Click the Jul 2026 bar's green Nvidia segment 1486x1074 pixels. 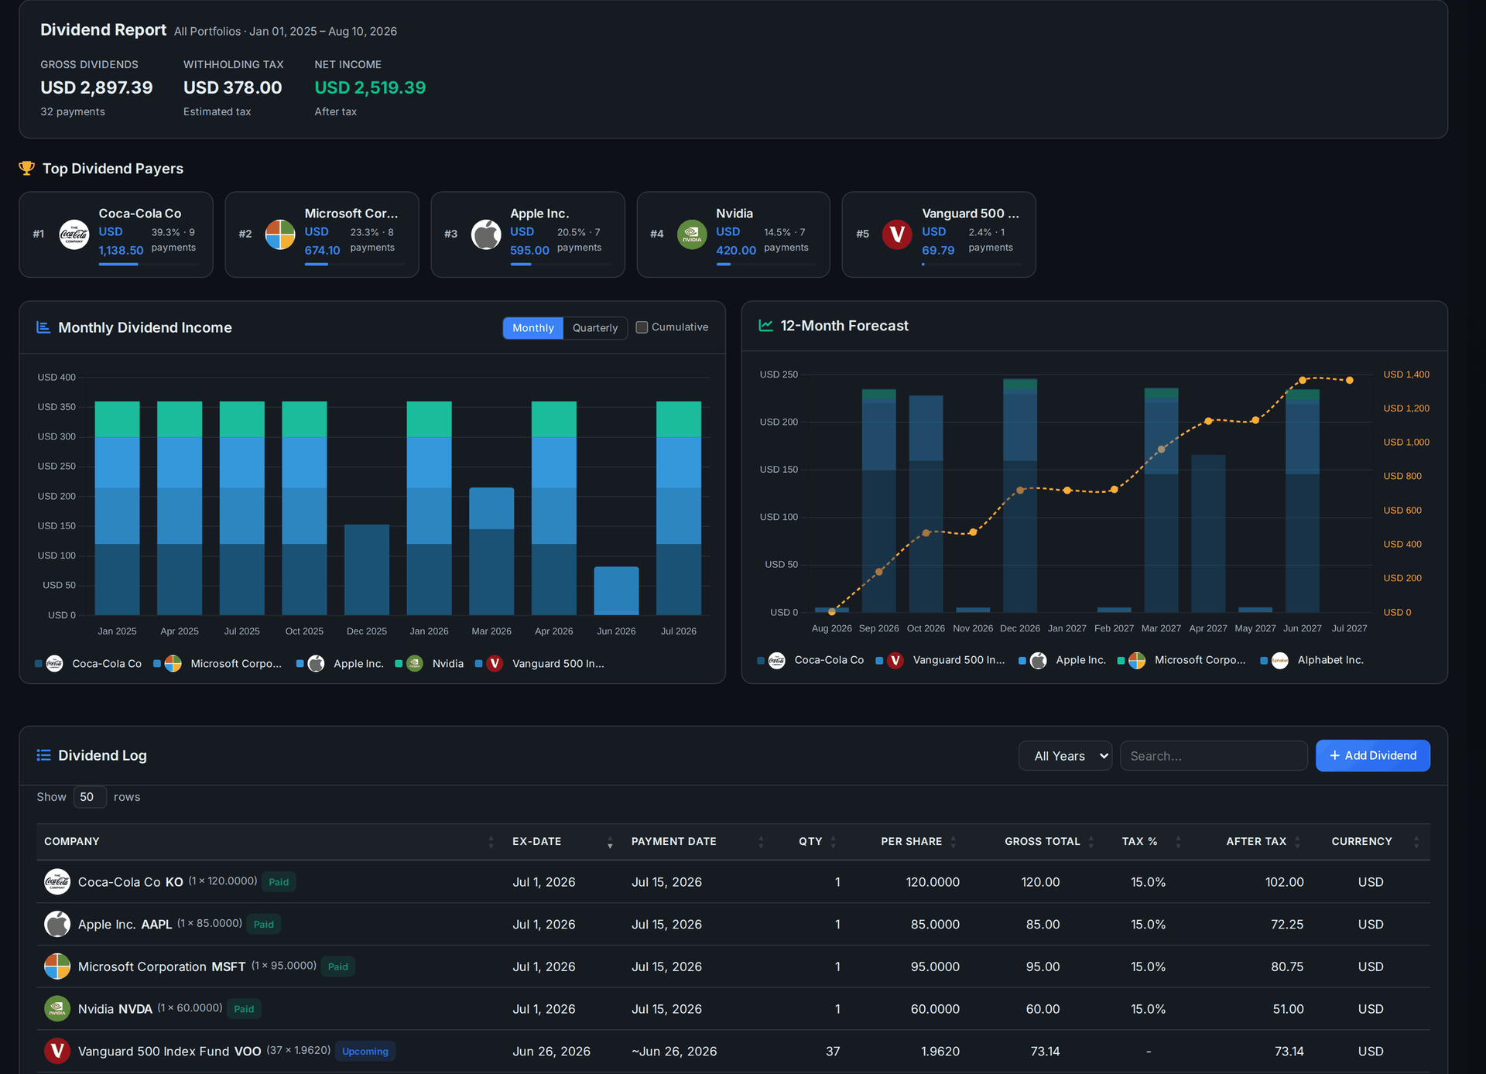point(679,419)
